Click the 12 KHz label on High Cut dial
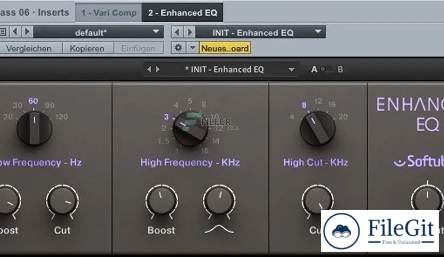Screen dimensions: 444x257 [x=318, y=101]
